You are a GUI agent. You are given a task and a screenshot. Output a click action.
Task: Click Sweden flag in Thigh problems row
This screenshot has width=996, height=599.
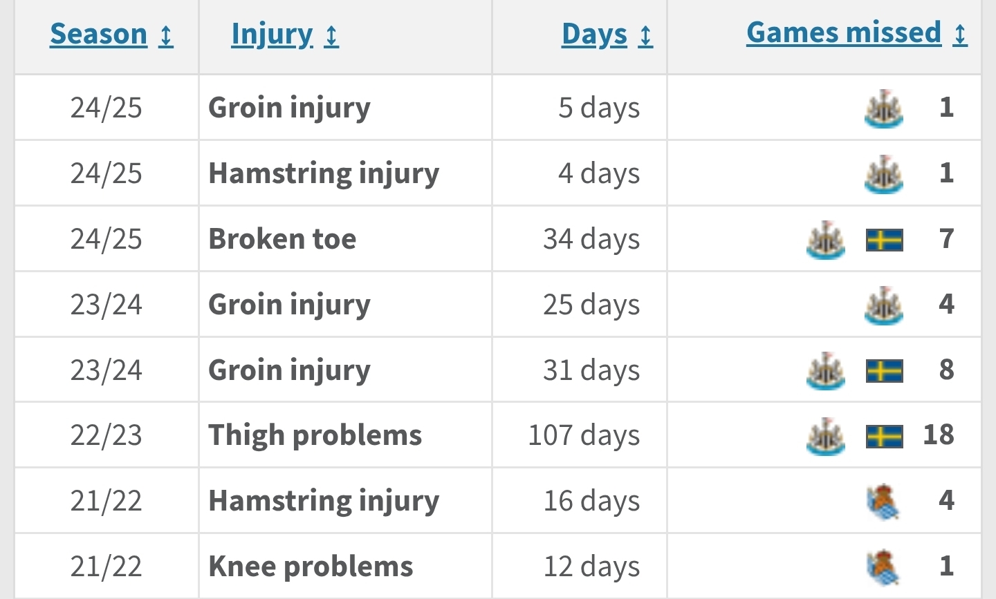885,437
